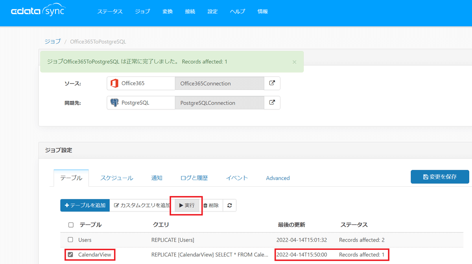
Task: Open the 情報 menu
Action: pos(263,11)
